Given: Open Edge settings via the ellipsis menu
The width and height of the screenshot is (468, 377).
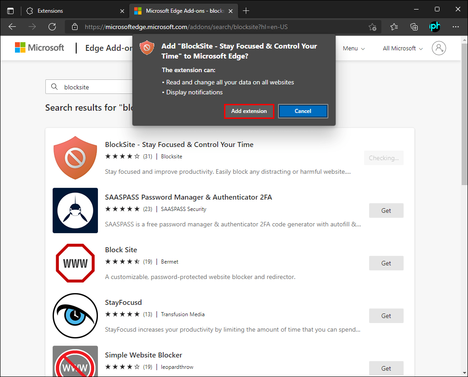Looking at the screenshot, I should pyautogui.click(x=456, y=27).
